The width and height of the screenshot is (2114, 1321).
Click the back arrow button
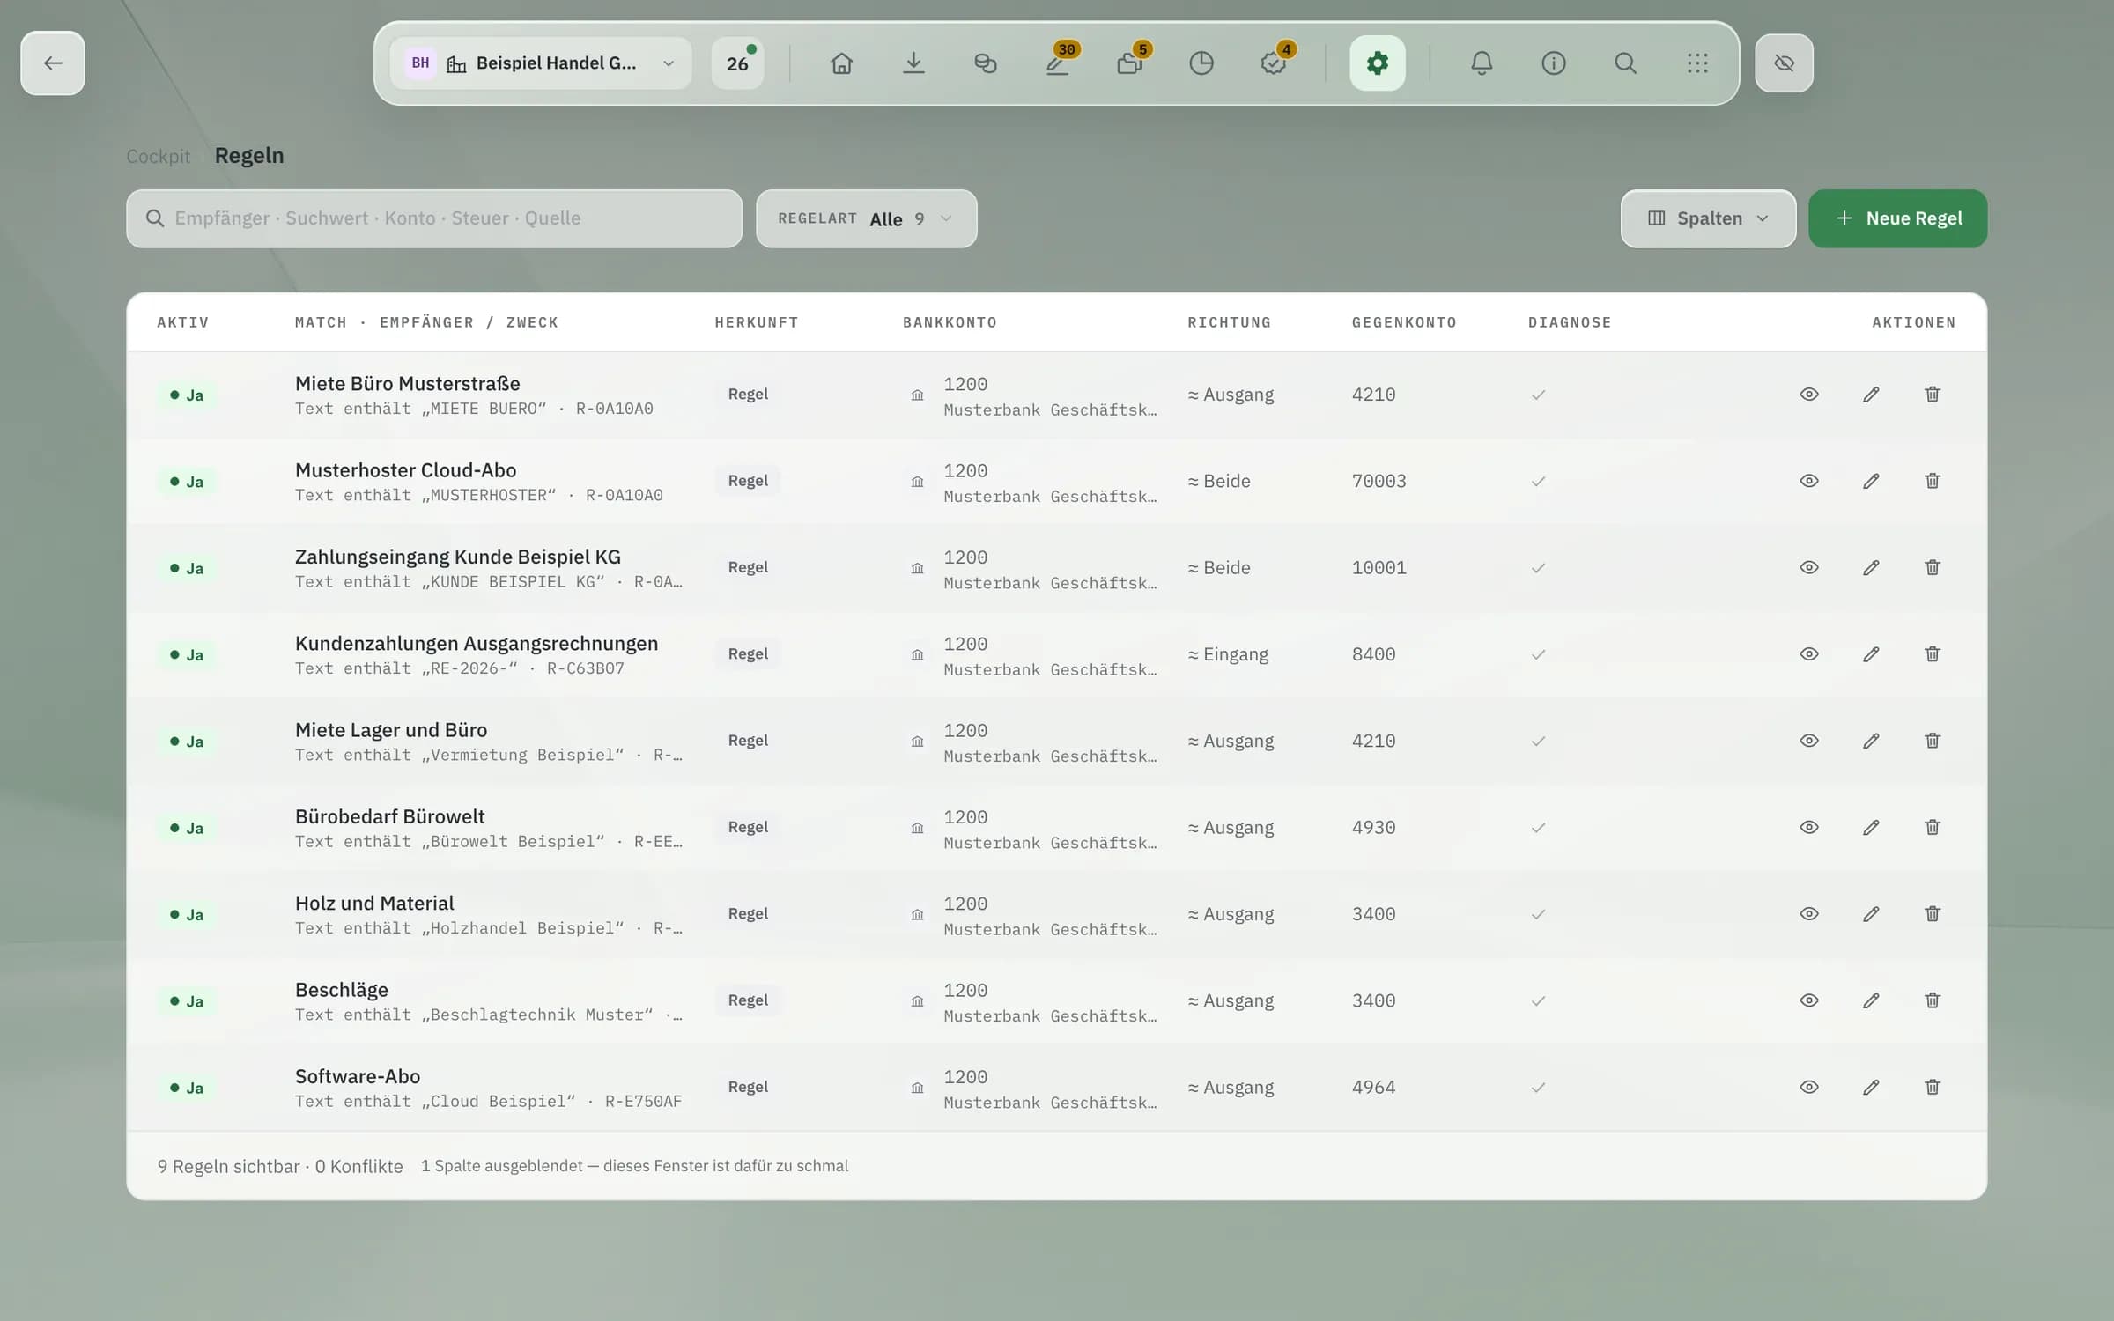click(x=53, y=63)
